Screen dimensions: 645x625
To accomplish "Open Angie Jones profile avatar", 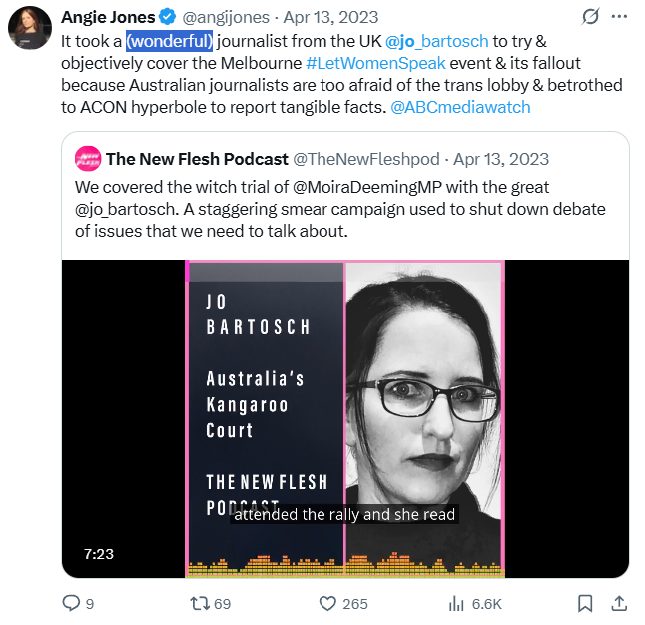I will (30, 29).
